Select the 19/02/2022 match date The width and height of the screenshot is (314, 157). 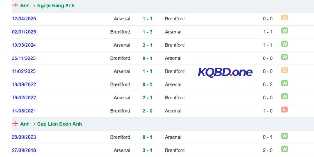(24, 98)
